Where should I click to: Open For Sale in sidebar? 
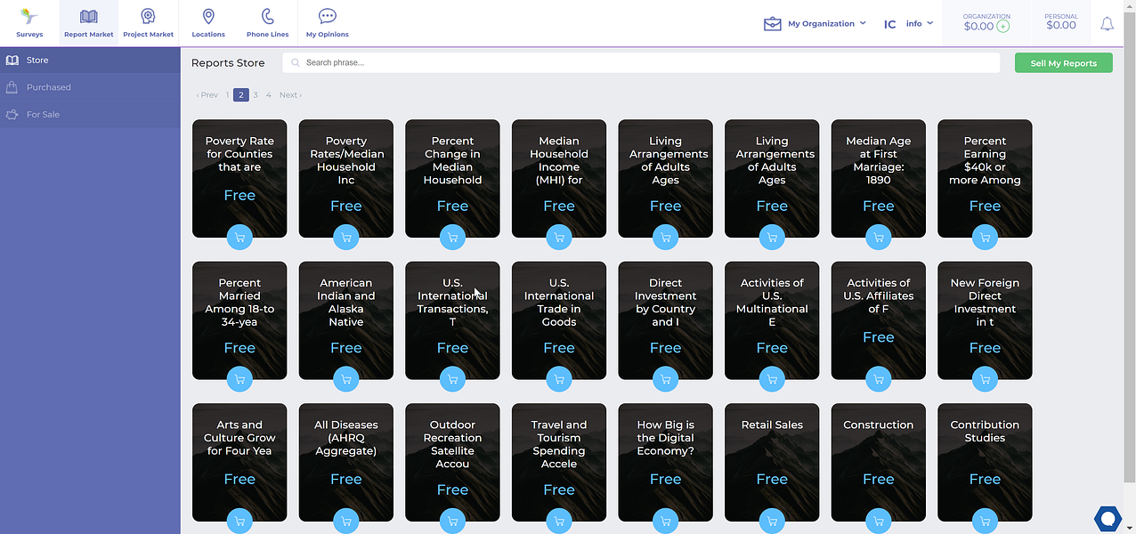pyautogui.click(x=90, y=115)
